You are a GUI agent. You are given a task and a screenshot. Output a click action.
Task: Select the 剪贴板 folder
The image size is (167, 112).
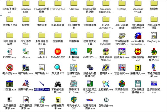[26, 19]
